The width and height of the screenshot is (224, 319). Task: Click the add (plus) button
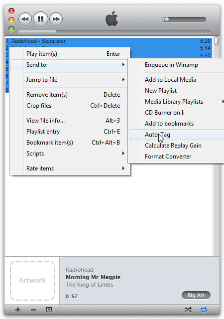pos(18,310)
